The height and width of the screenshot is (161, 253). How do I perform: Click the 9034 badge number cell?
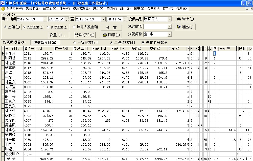[x=29, y=149]
